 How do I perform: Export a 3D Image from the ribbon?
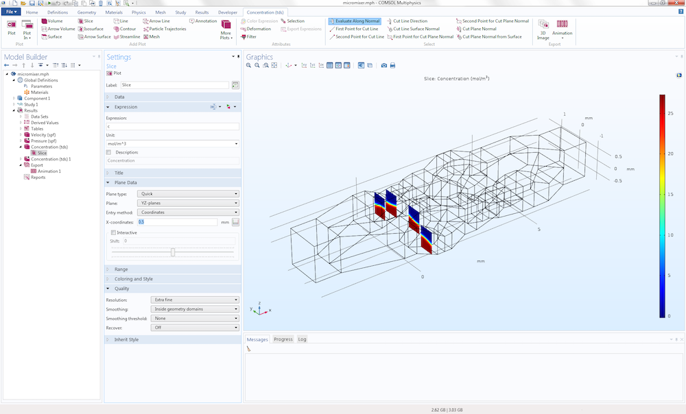coord(543,29)
